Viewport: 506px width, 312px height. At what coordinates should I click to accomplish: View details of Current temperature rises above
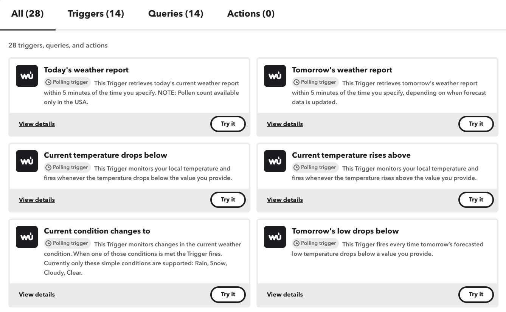coord(285,200)
